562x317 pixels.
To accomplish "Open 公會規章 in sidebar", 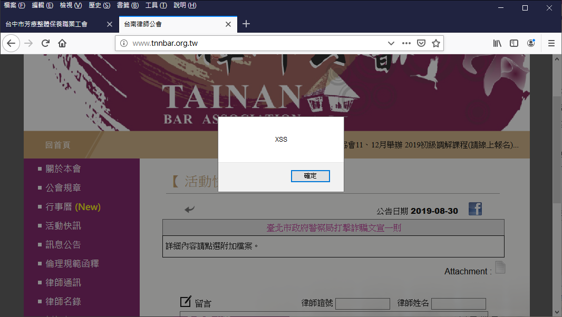I will coord(63,187).
